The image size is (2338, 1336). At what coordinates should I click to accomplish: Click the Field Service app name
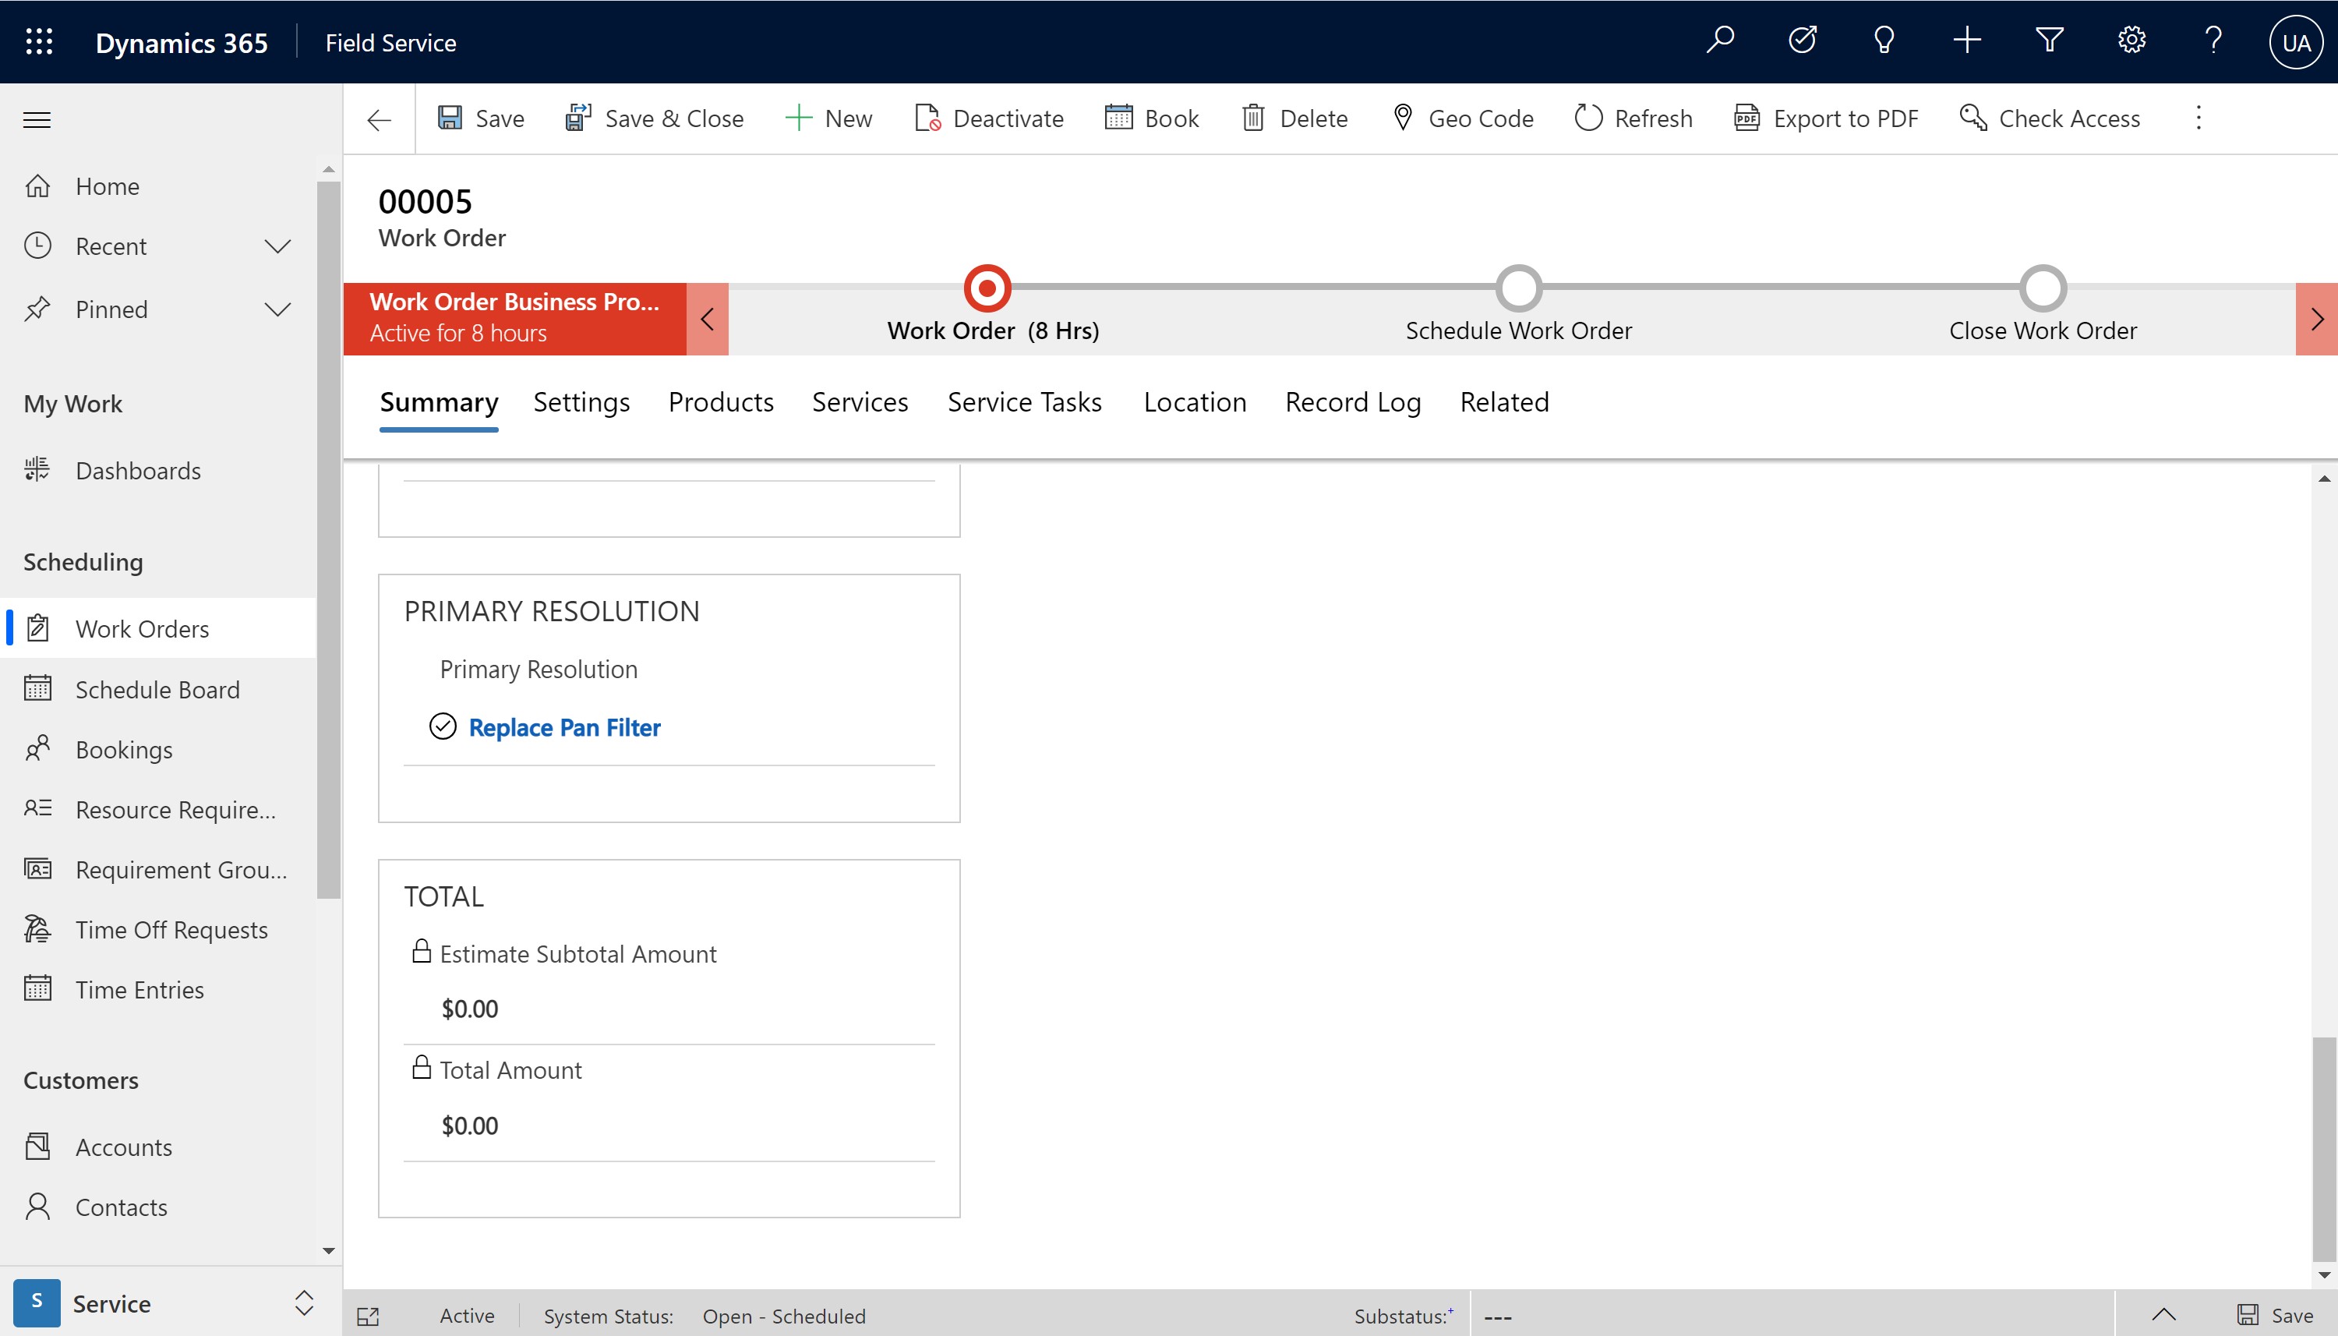click(x=390, y=42)
